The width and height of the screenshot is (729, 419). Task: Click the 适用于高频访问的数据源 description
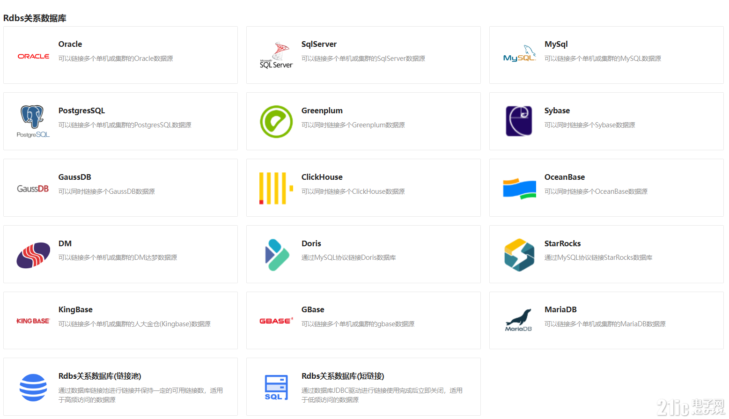(x=140, y=395)
